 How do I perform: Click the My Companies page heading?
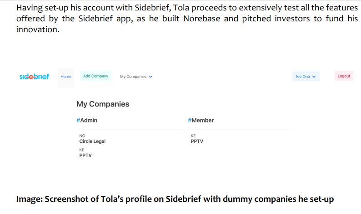103,104
